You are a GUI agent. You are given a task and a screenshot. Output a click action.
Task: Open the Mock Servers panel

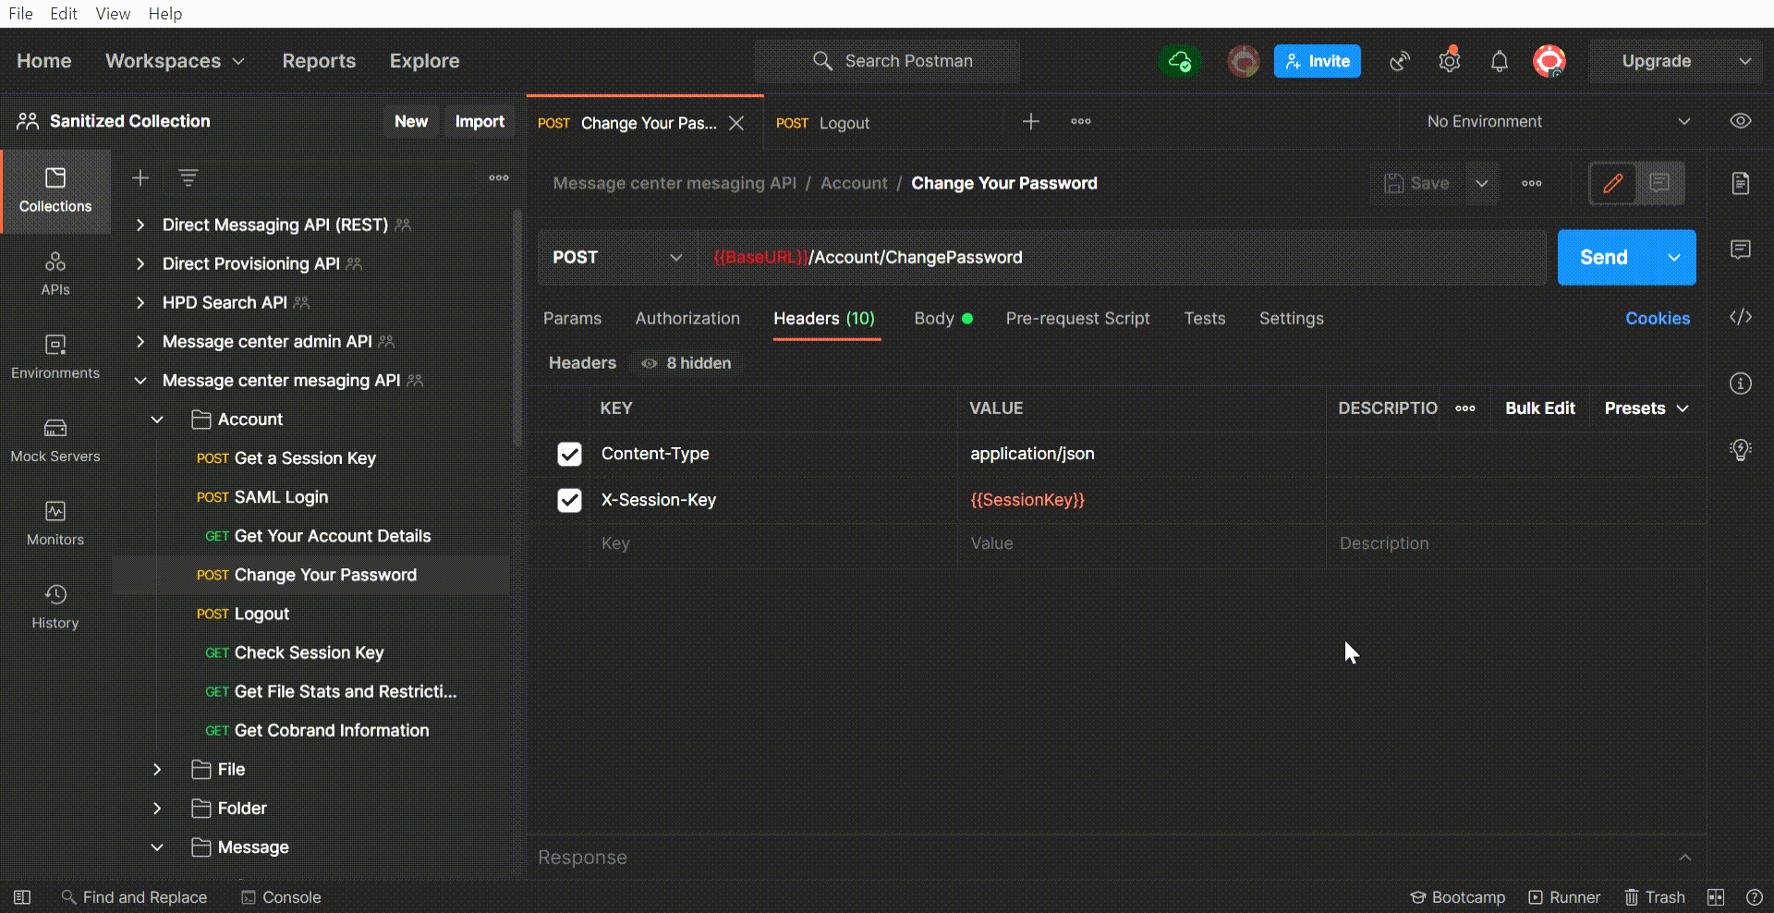click(55, 441)
